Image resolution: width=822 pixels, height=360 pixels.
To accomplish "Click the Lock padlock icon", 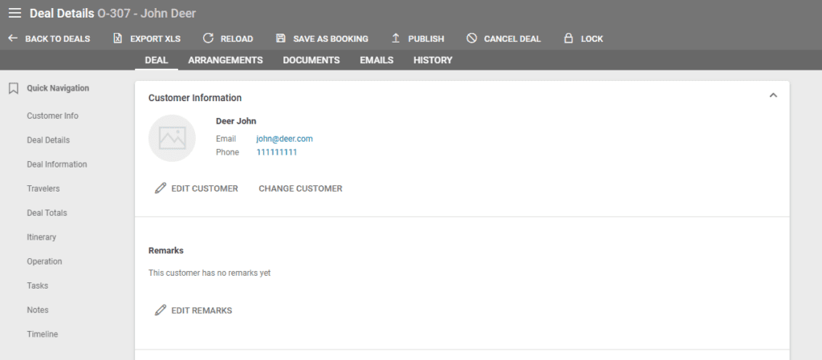I will click(x=568, y=38).
